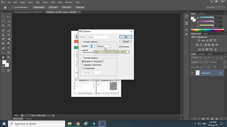Toggle lock transparent pixels in Layers
Screen dimensions: 227x127
pos(197,67)
